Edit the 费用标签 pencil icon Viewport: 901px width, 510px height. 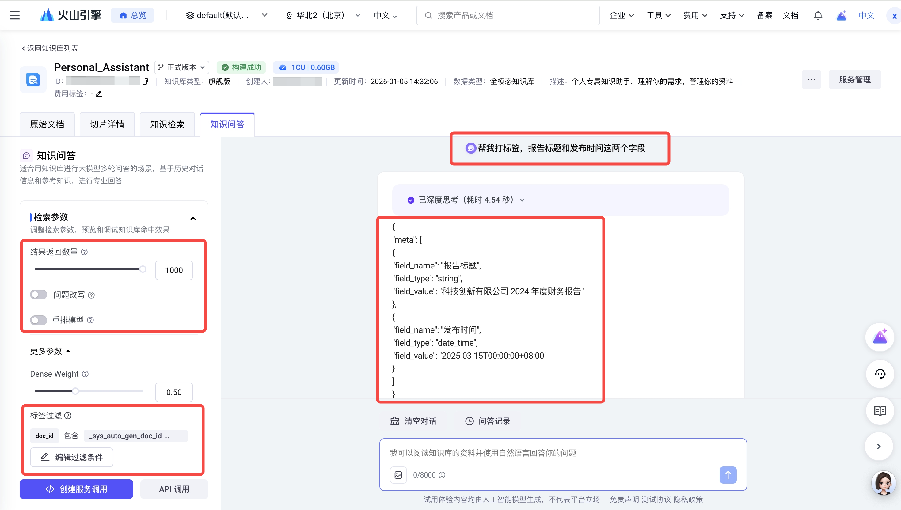[99, 93]
